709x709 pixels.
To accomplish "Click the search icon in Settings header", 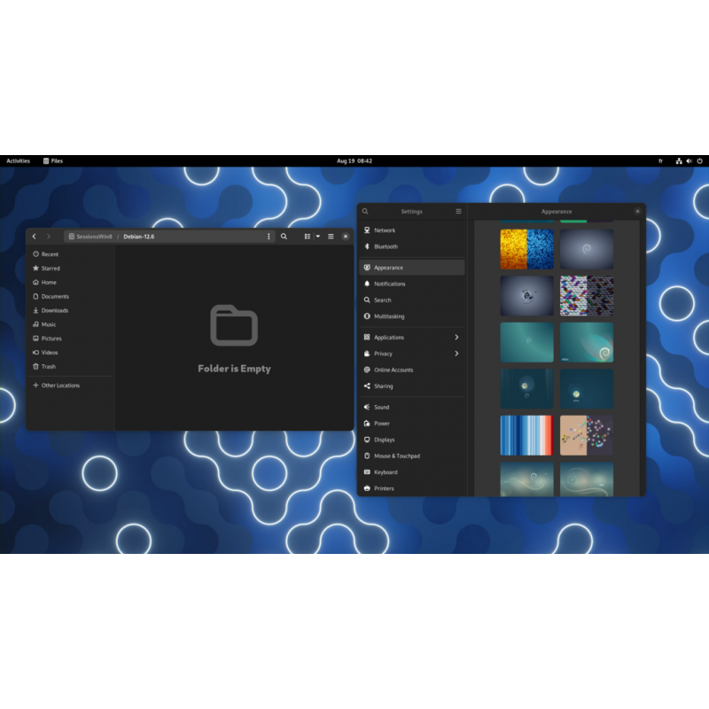I will point(365,212).
